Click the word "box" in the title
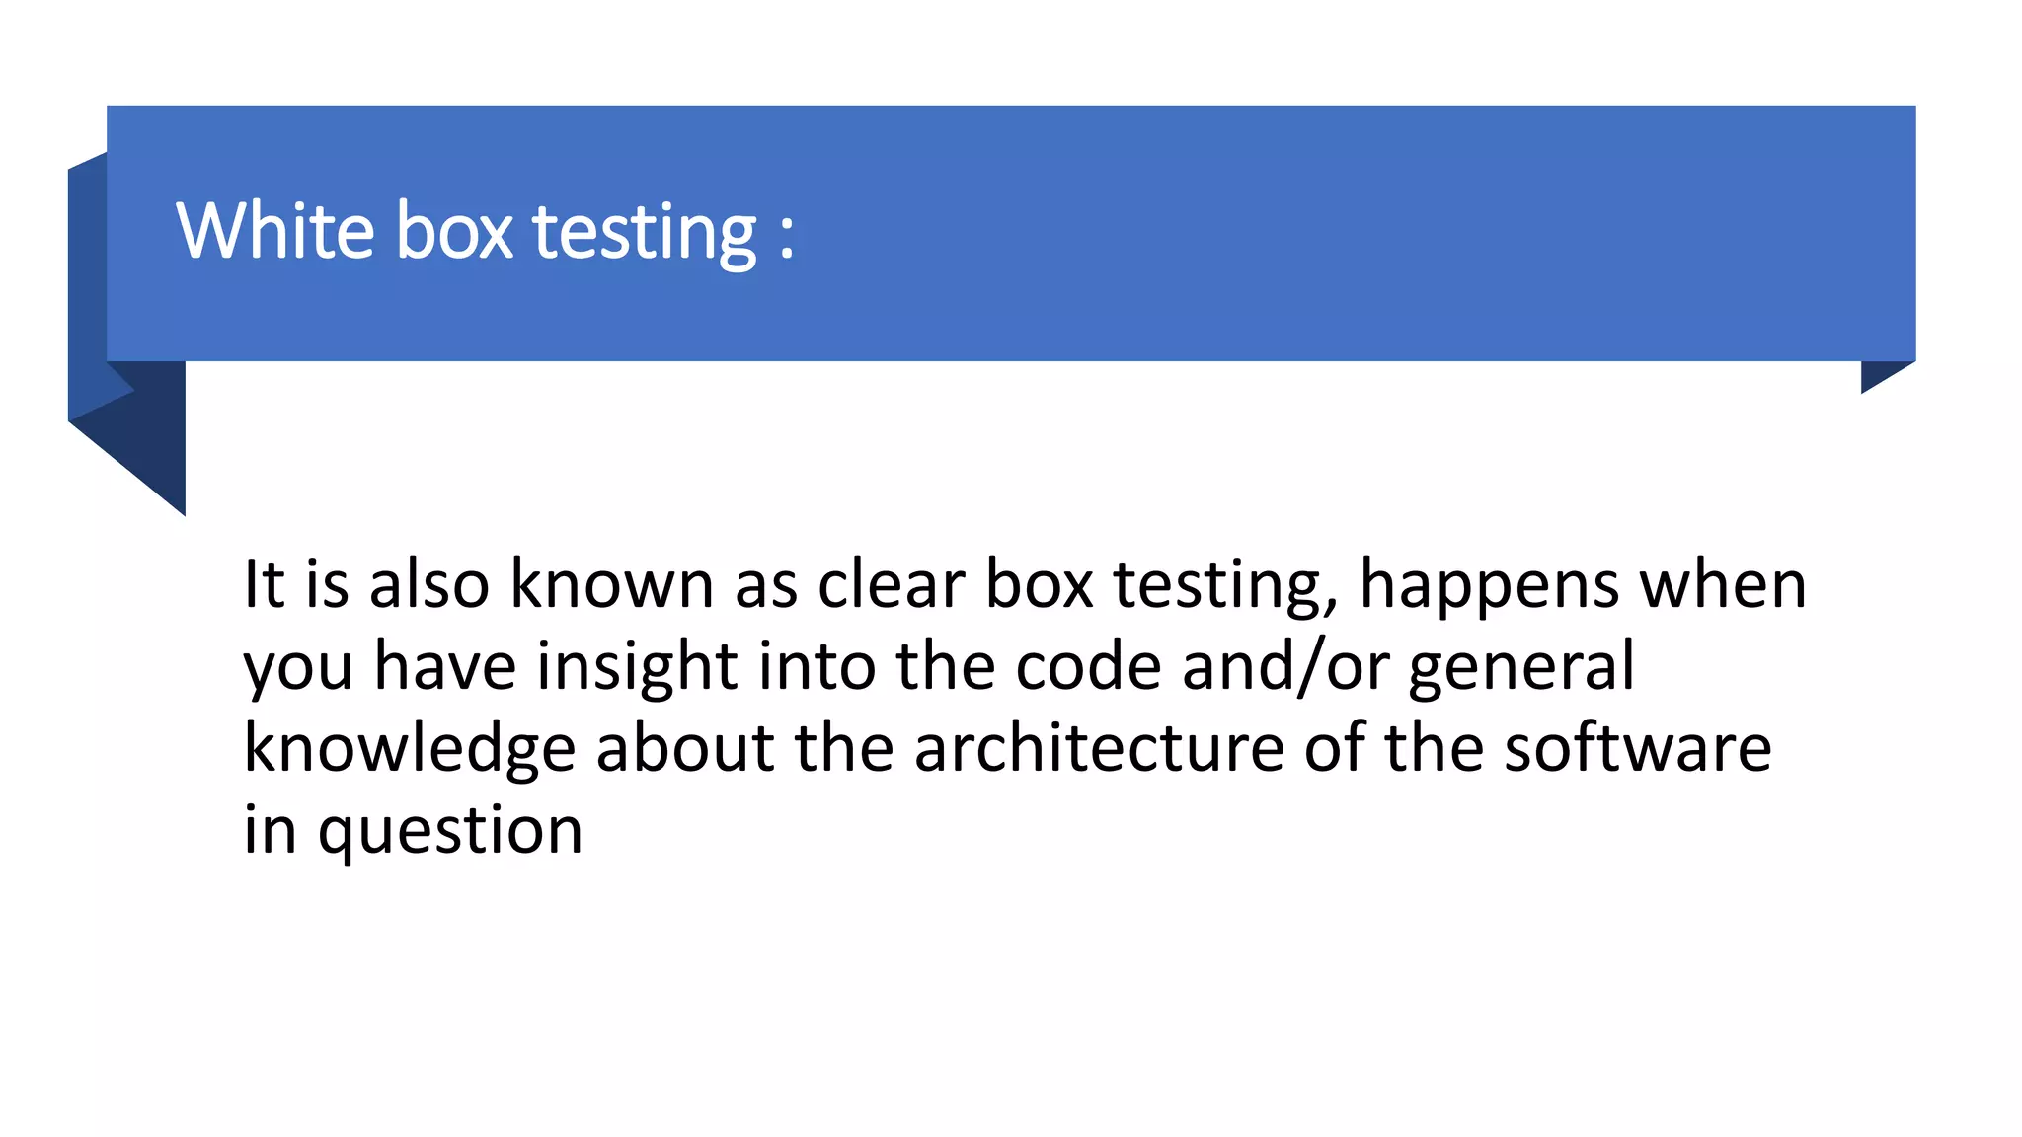Screen dimensions: 2022x1137 click(x=454, y=231)
